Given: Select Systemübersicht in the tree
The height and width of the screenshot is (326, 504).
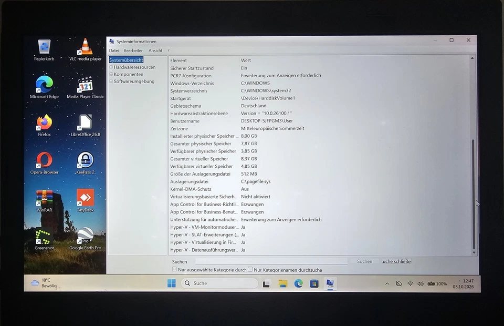Looking at the screenshot, I should tap(126, 60).
